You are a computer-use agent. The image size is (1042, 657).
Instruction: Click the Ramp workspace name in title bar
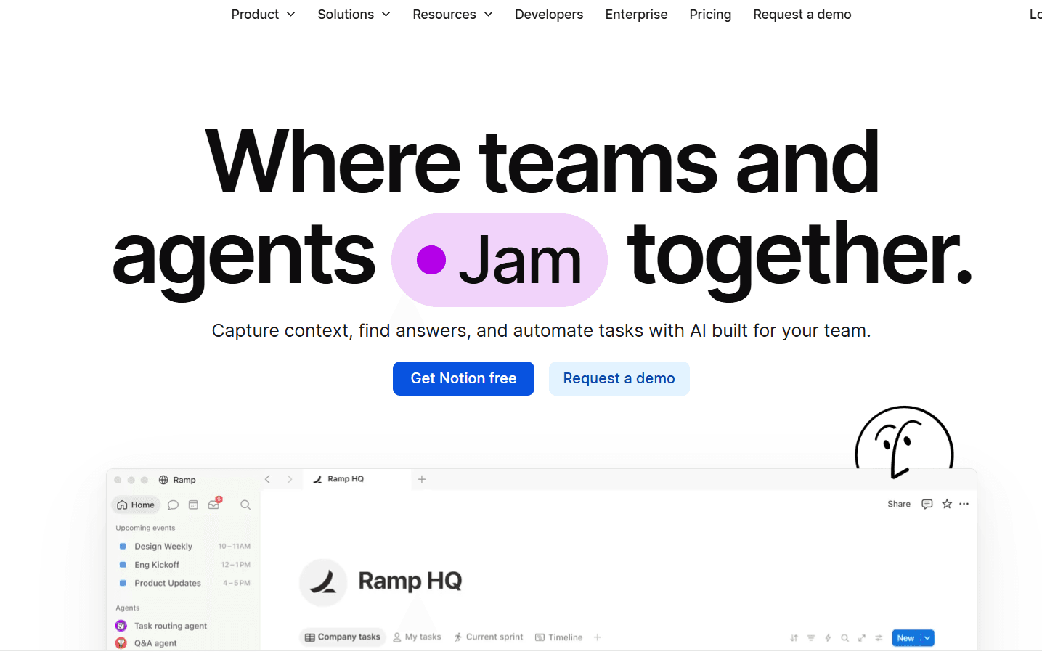[x=184, y=480]
